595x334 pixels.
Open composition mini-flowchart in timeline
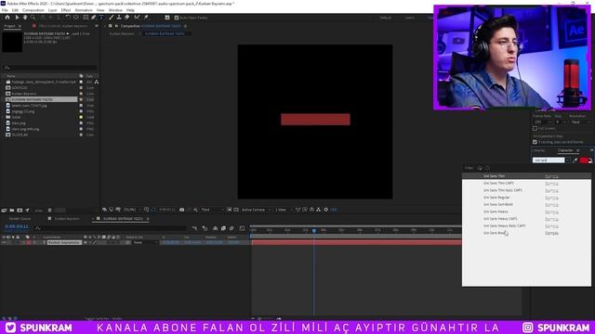(x=194, y=228)
